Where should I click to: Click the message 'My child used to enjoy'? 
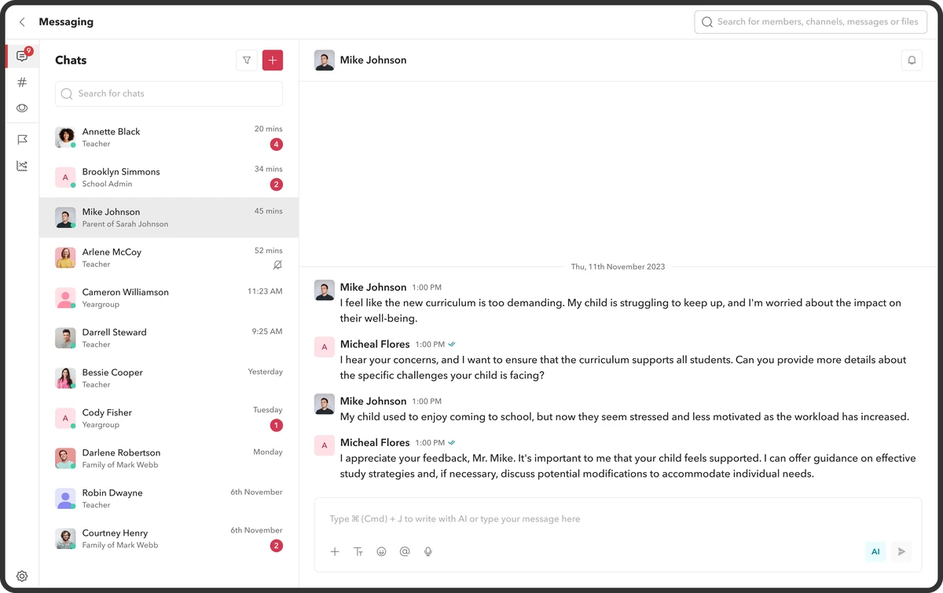[x=625, y=417]
